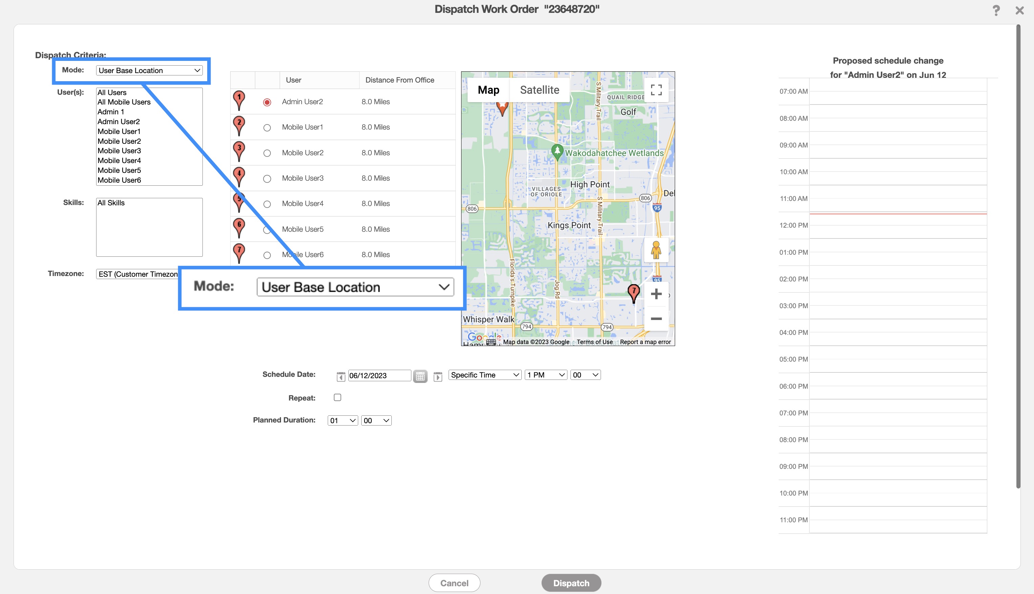Viewport: 1034px width, 594px height.
Task: Switch map to Satellite view
Action: pos(539,90)
